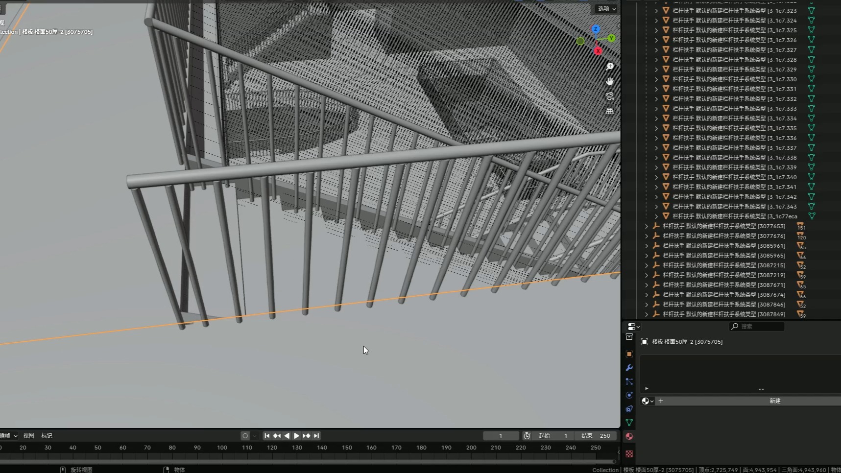Screen dimensions: 841x473
Task: Select the Material properties sphere icon
Action: tap(630, 436)
